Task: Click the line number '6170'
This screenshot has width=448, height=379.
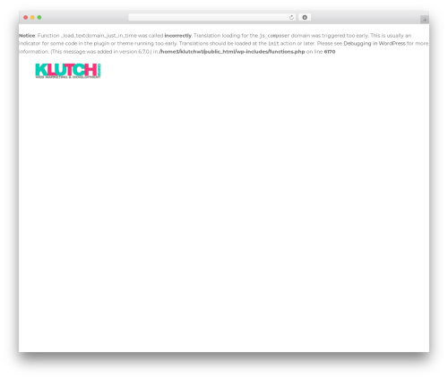Action: [330, 52]
